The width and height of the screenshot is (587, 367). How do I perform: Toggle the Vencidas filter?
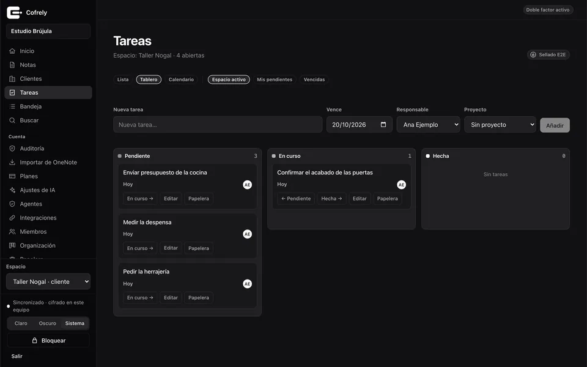(314, 80)
